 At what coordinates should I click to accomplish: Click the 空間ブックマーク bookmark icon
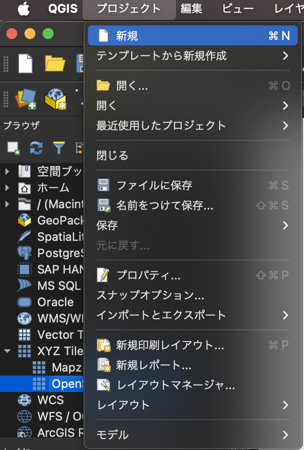click(25, 171)
